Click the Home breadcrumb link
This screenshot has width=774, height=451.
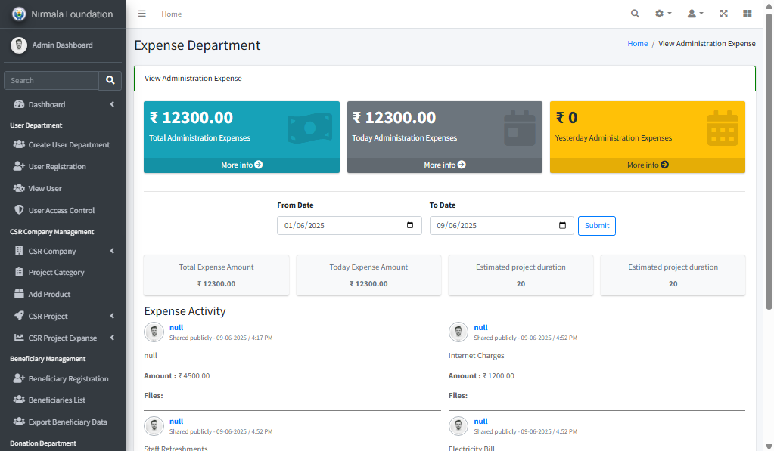(637, 44)
